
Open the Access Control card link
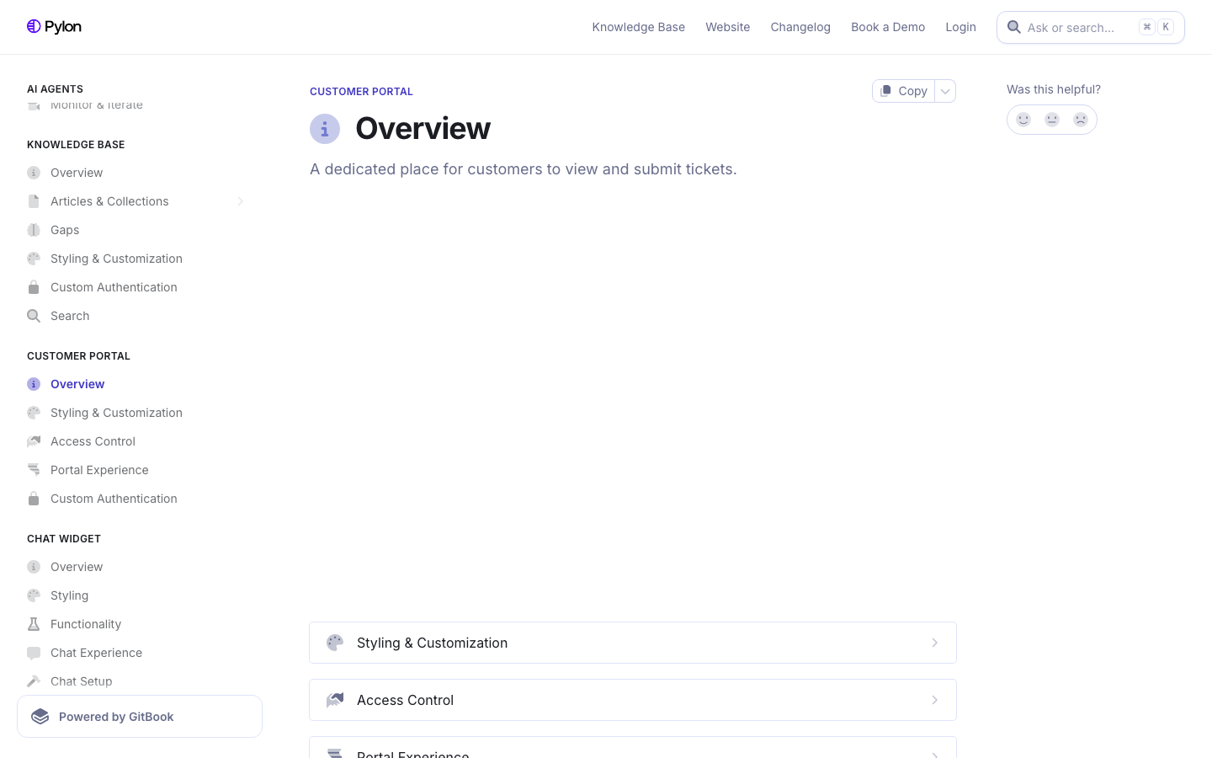click(x=633, y=700)
